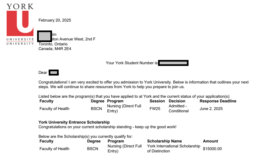Click York International Scholarship of Distinction entry
The height and width of the screenshot is (162, 274).
[x=173, y=148]
